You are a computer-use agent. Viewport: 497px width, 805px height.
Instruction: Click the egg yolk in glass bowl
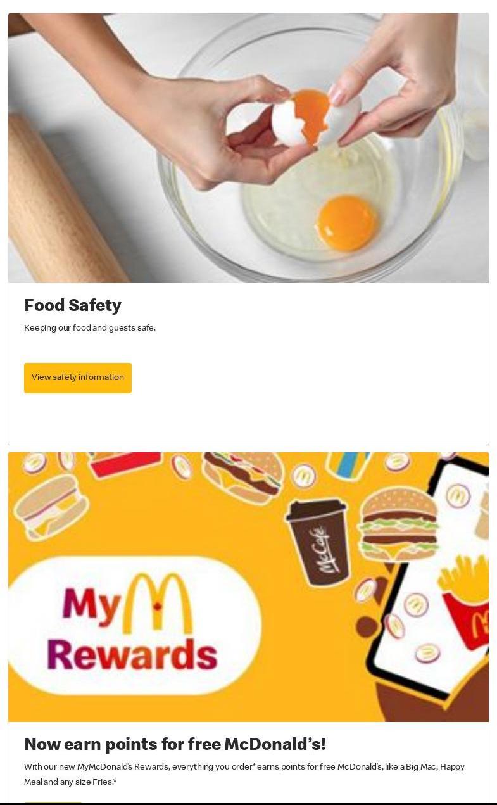[346, 223]
